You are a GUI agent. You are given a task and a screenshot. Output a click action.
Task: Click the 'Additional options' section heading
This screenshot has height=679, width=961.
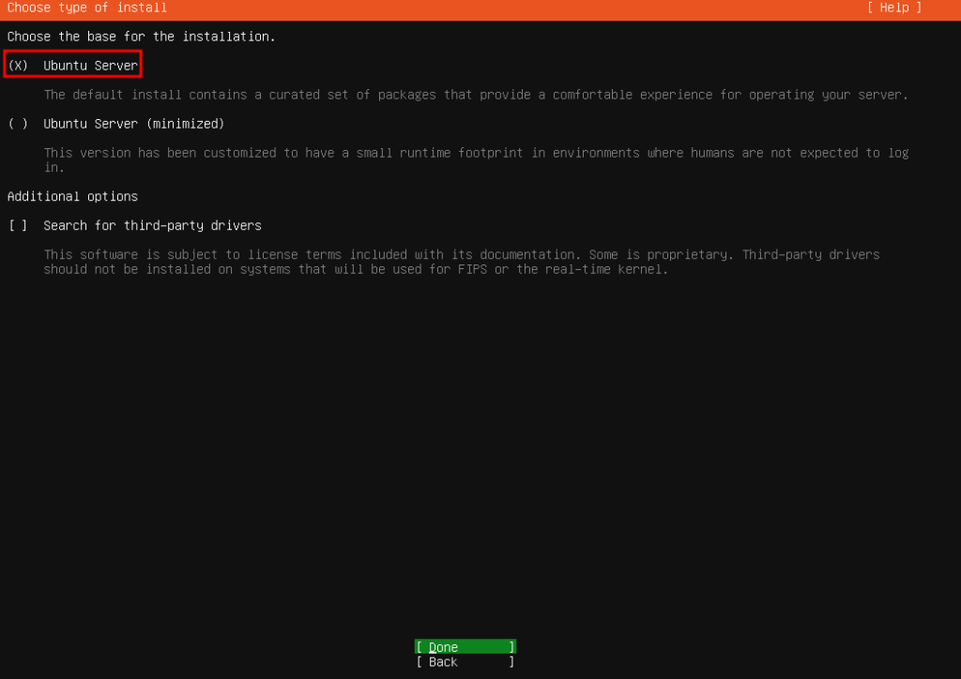point(72,197)
